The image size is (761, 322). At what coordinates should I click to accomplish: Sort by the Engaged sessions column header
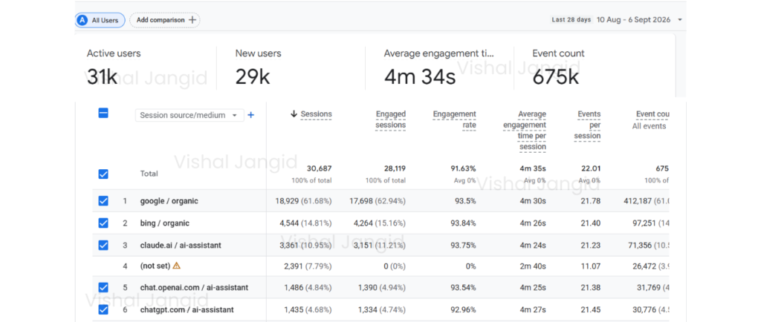(391, 119)
